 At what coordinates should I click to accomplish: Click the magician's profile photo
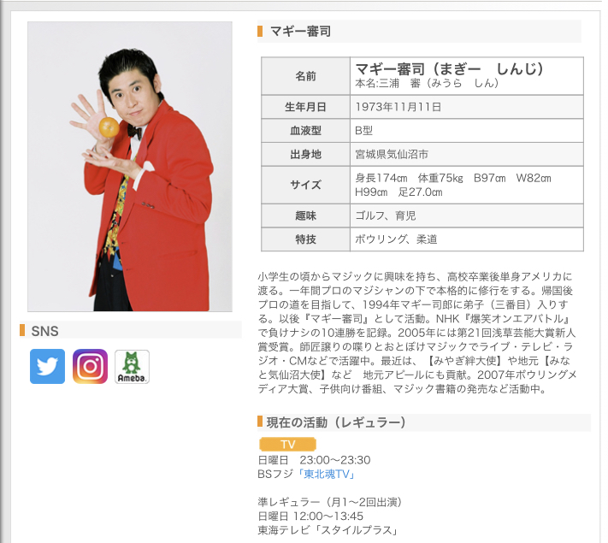pyautogui.click(x=130, y=167)
